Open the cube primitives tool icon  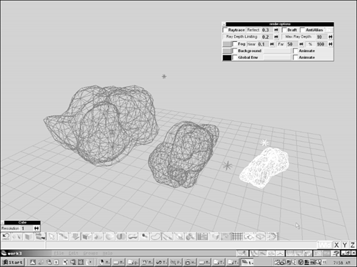(86, 236)
